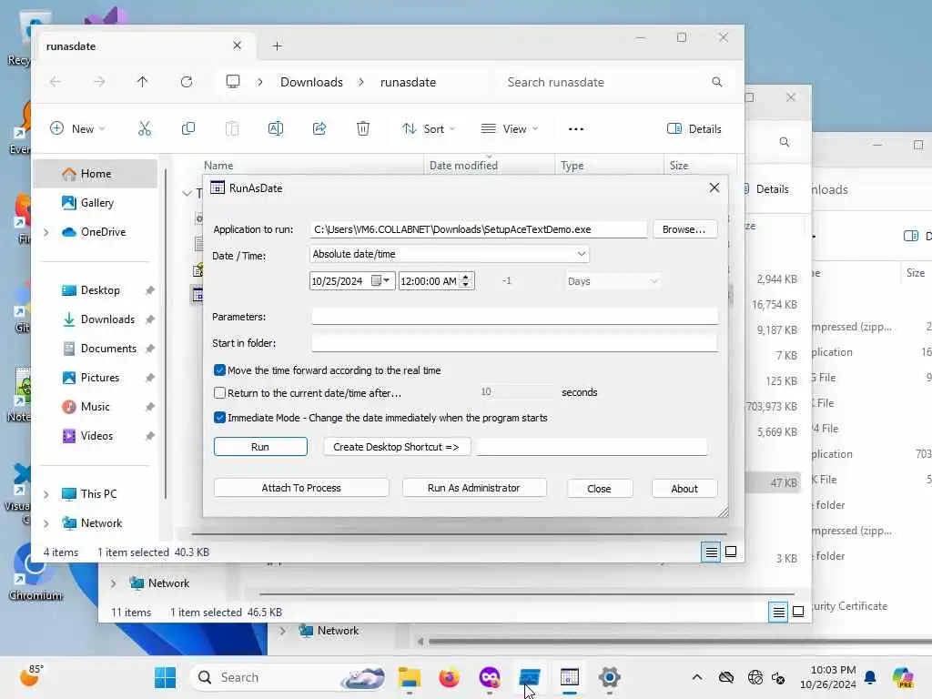
Task: Select Home in the navigation pane
Action: (x=96, y=174)
